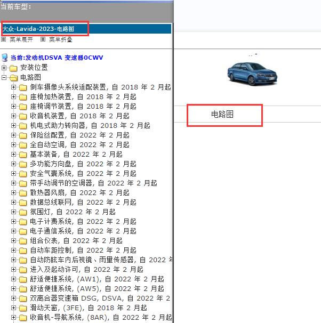Expand 带手动调节的空调器 node
Screen dimensions: 321x323
[13, 183]
